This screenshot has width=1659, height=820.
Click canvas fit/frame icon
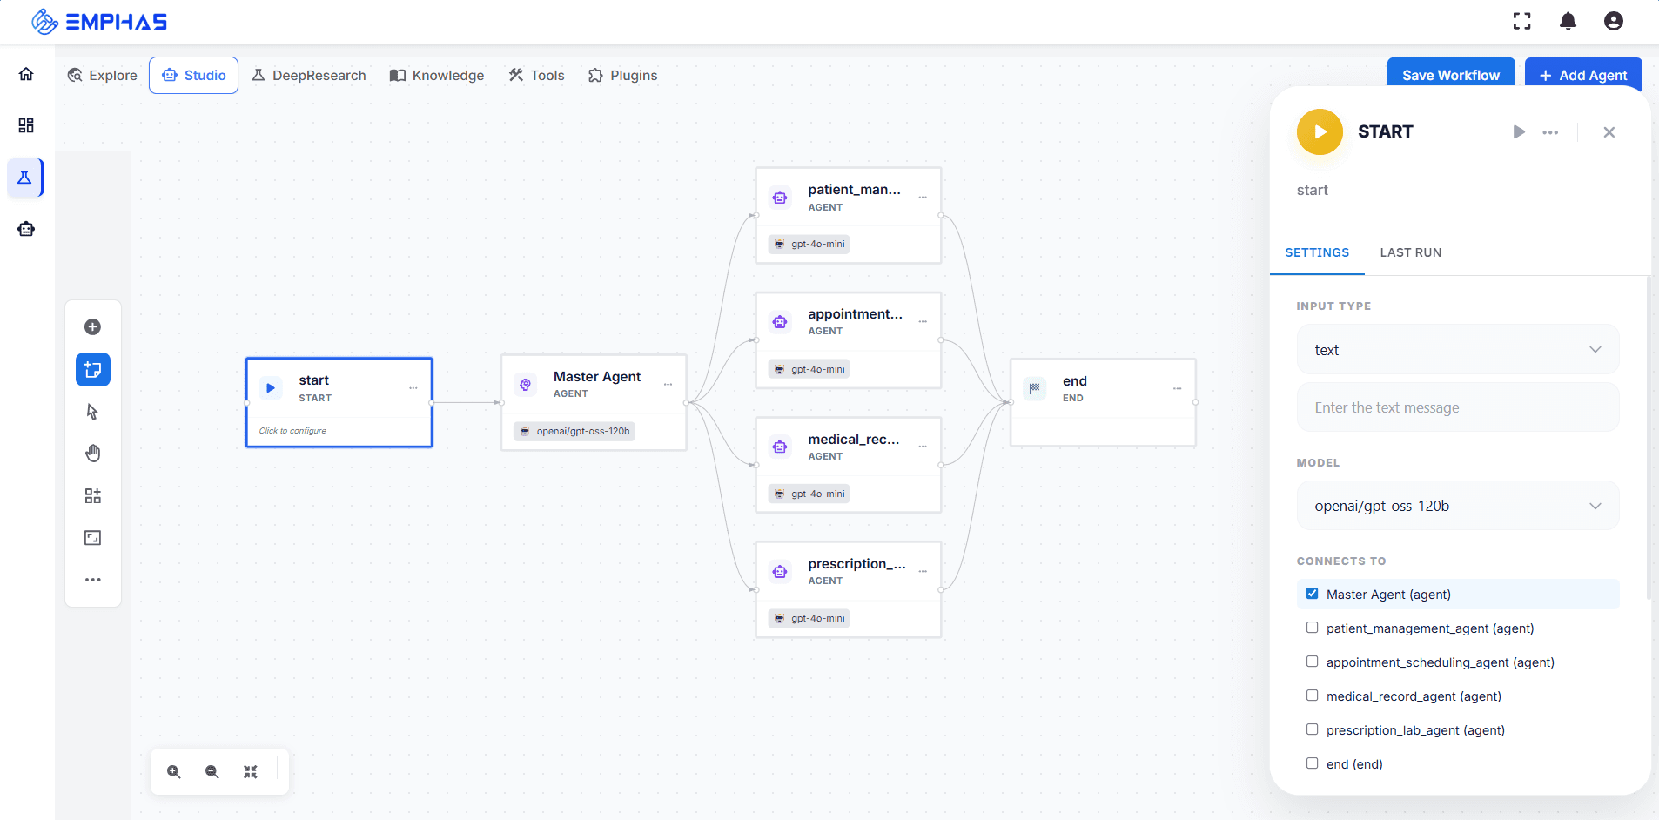point(92,538)
